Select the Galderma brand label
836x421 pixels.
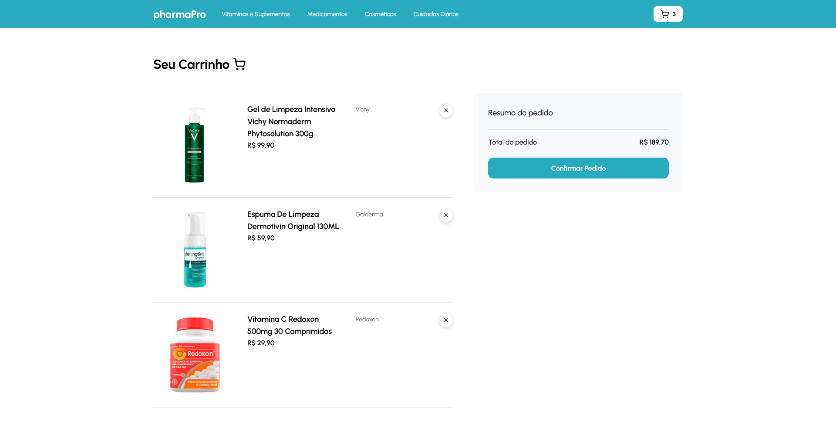pos(369,214)
